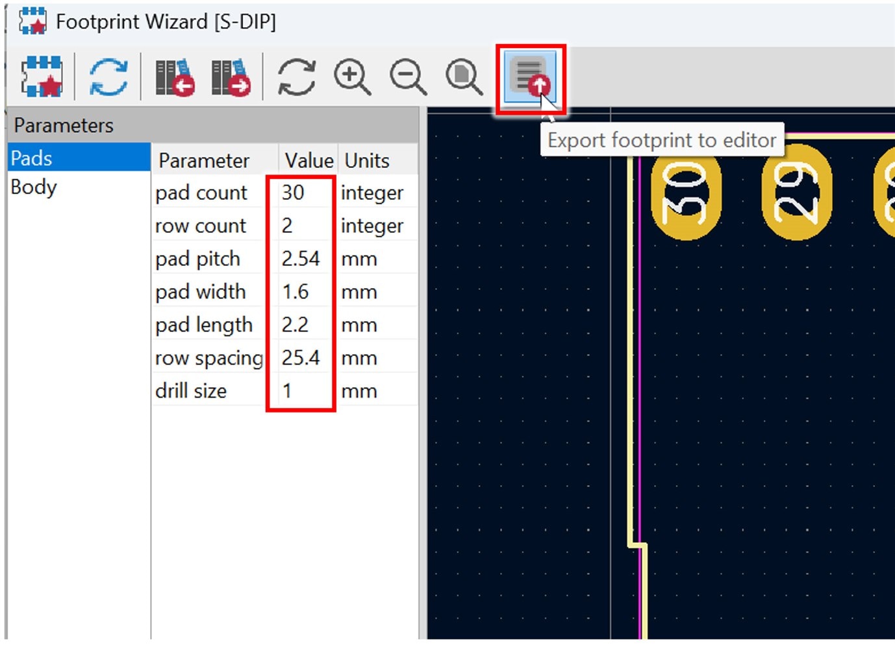Click the integer unit of pad count
This screenshot has width=895, height=648.
pyautogui.click(x=372, y=193)
